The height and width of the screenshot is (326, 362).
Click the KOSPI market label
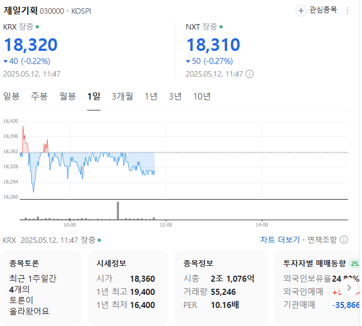tap(82, 11)
